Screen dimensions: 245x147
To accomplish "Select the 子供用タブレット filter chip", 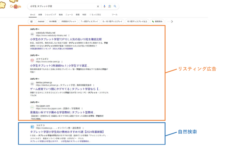I will click(69, 22).
